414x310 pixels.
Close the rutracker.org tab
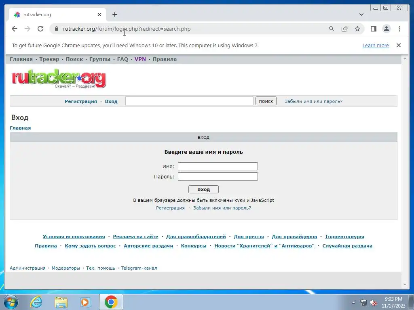[x=99, y=15]
